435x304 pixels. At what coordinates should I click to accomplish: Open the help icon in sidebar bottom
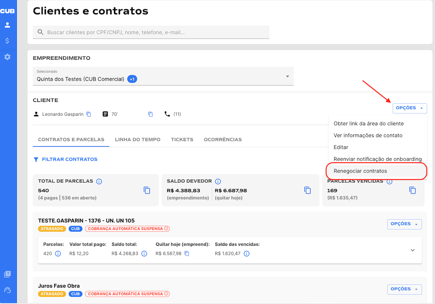click(x=7, y=274)
